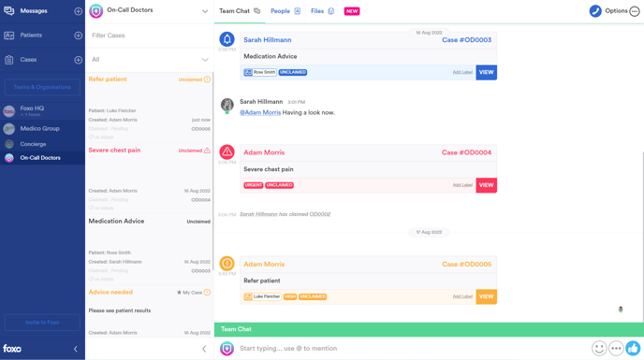This screenshot has width=644, height=360.
Task: Click the @Adam Morris mention link
Action: point(260,112)
